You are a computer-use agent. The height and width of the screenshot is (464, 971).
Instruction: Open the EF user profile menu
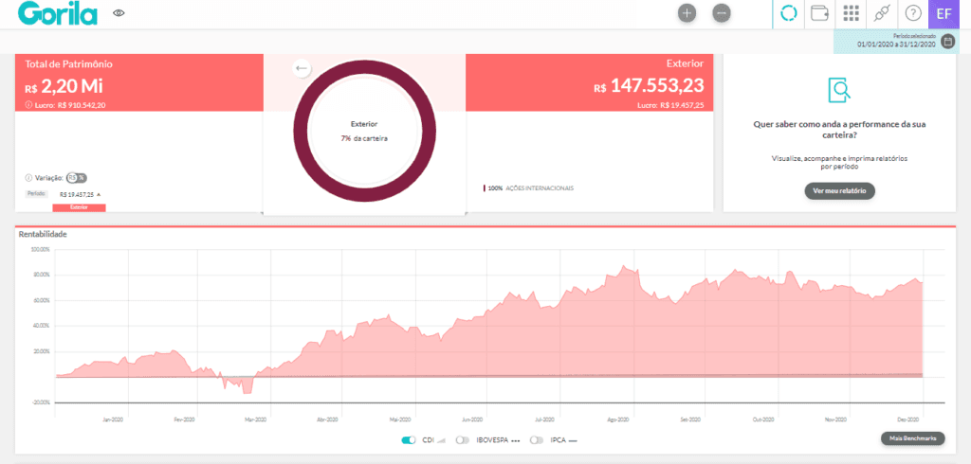[x=944, y=13]
